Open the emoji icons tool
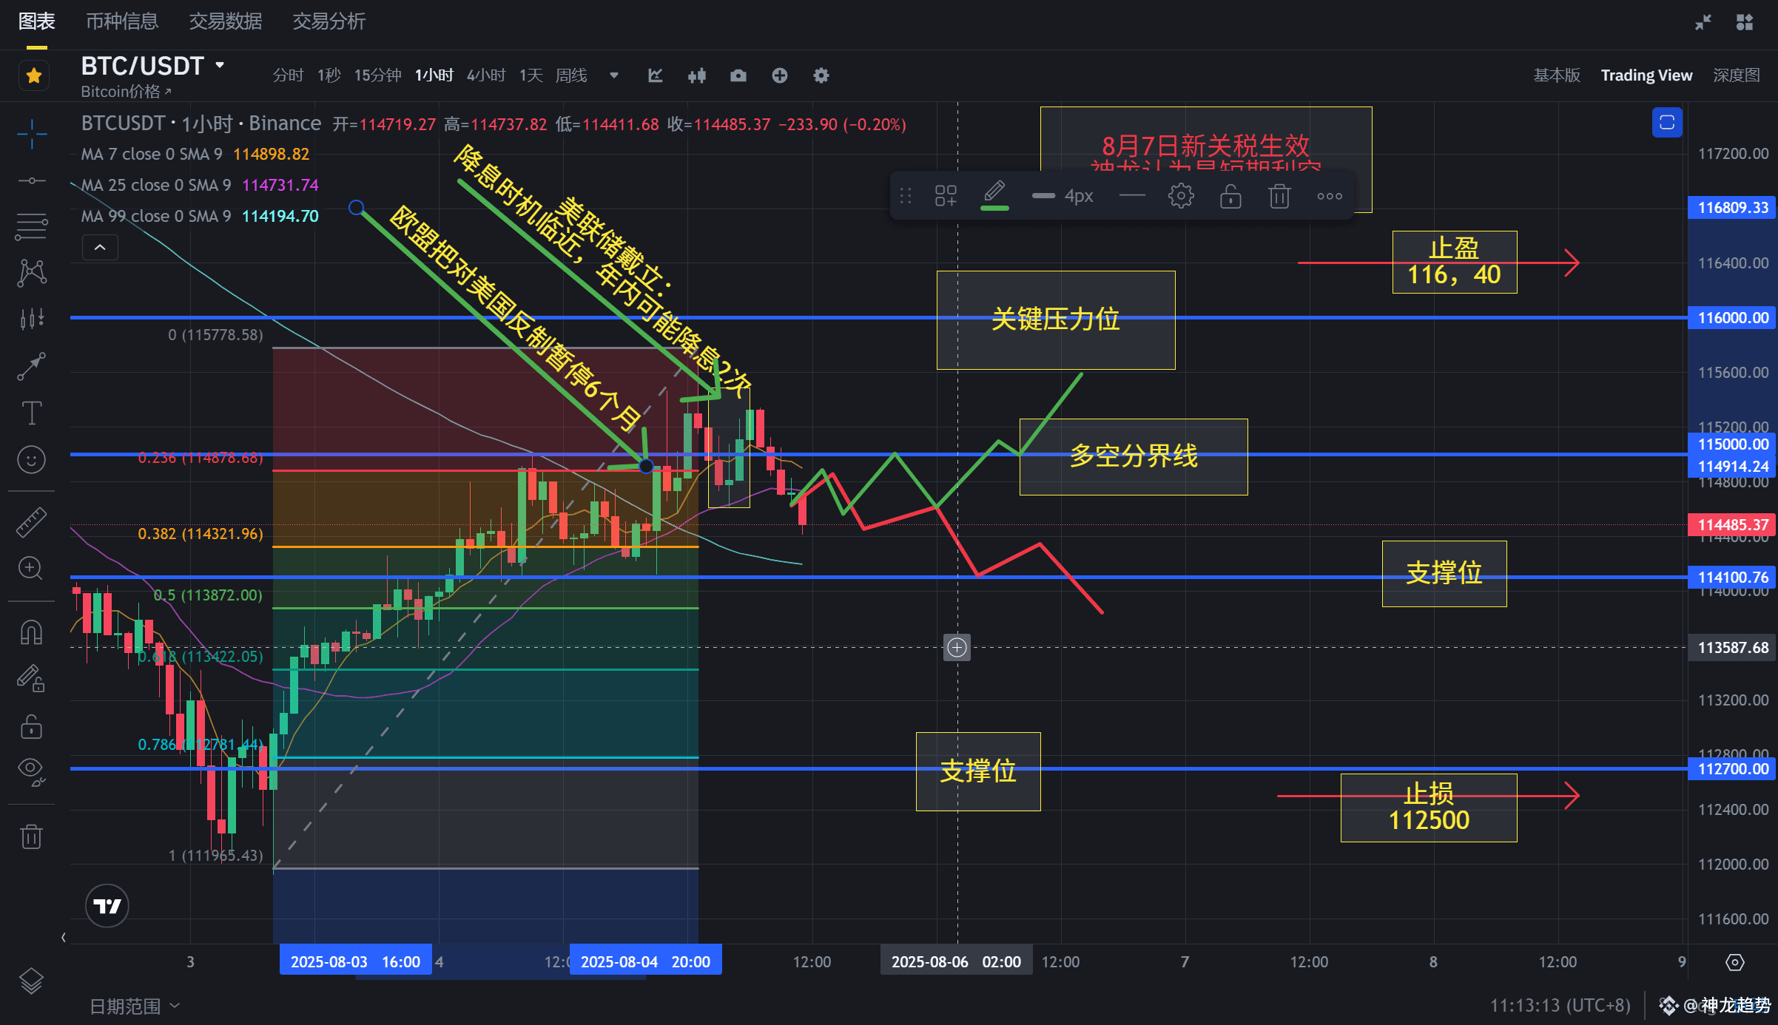The height and width of the screenshot is (1025, 1778). click(32, 460)
